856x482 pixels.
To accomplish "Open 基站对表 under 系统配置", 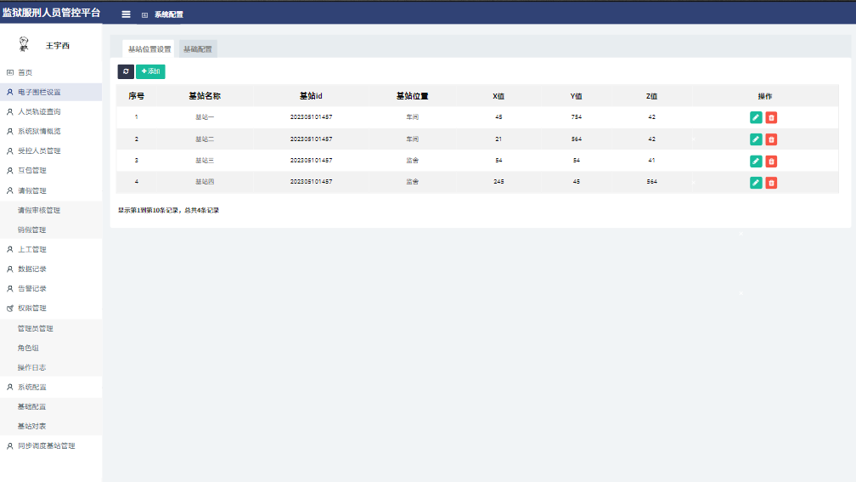I will tap(32, 426).
